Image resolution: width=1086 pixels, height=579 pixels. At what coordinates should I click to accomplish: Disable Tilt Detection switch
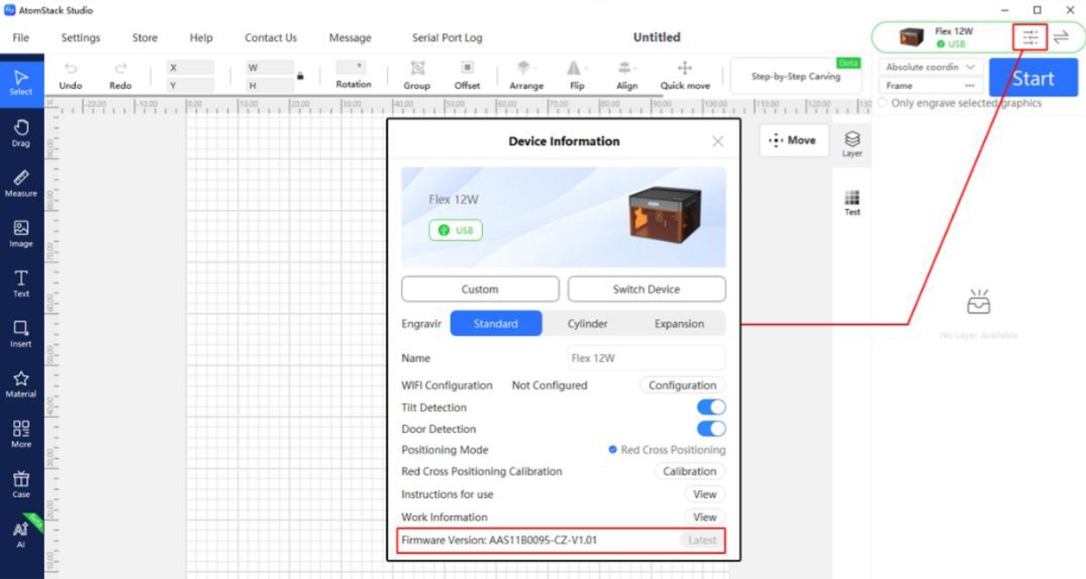(x=711, y=407)
